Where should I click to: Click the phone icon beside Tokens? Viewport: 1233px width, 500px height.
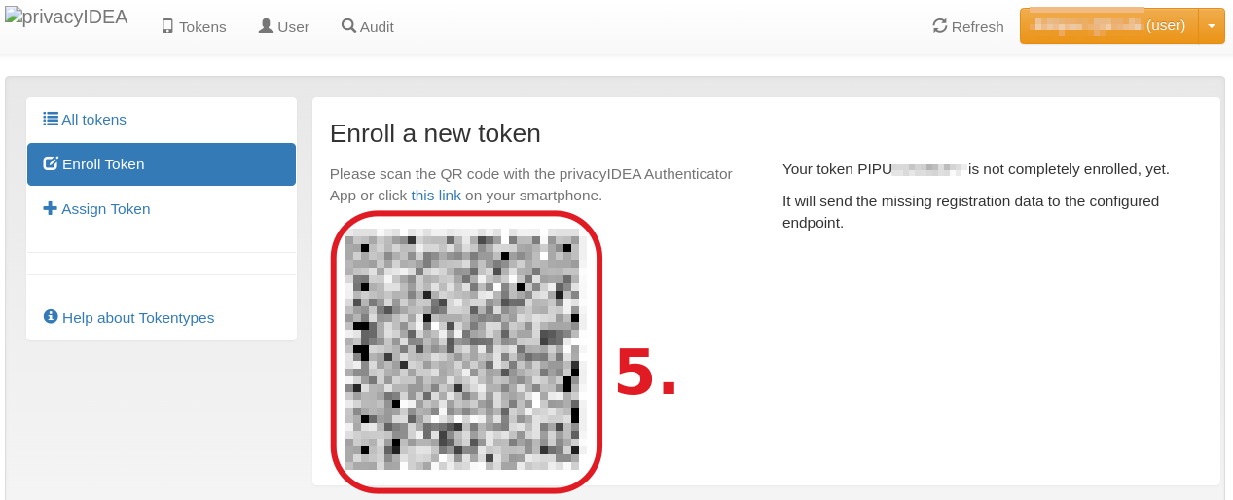[x=167, y=26]
